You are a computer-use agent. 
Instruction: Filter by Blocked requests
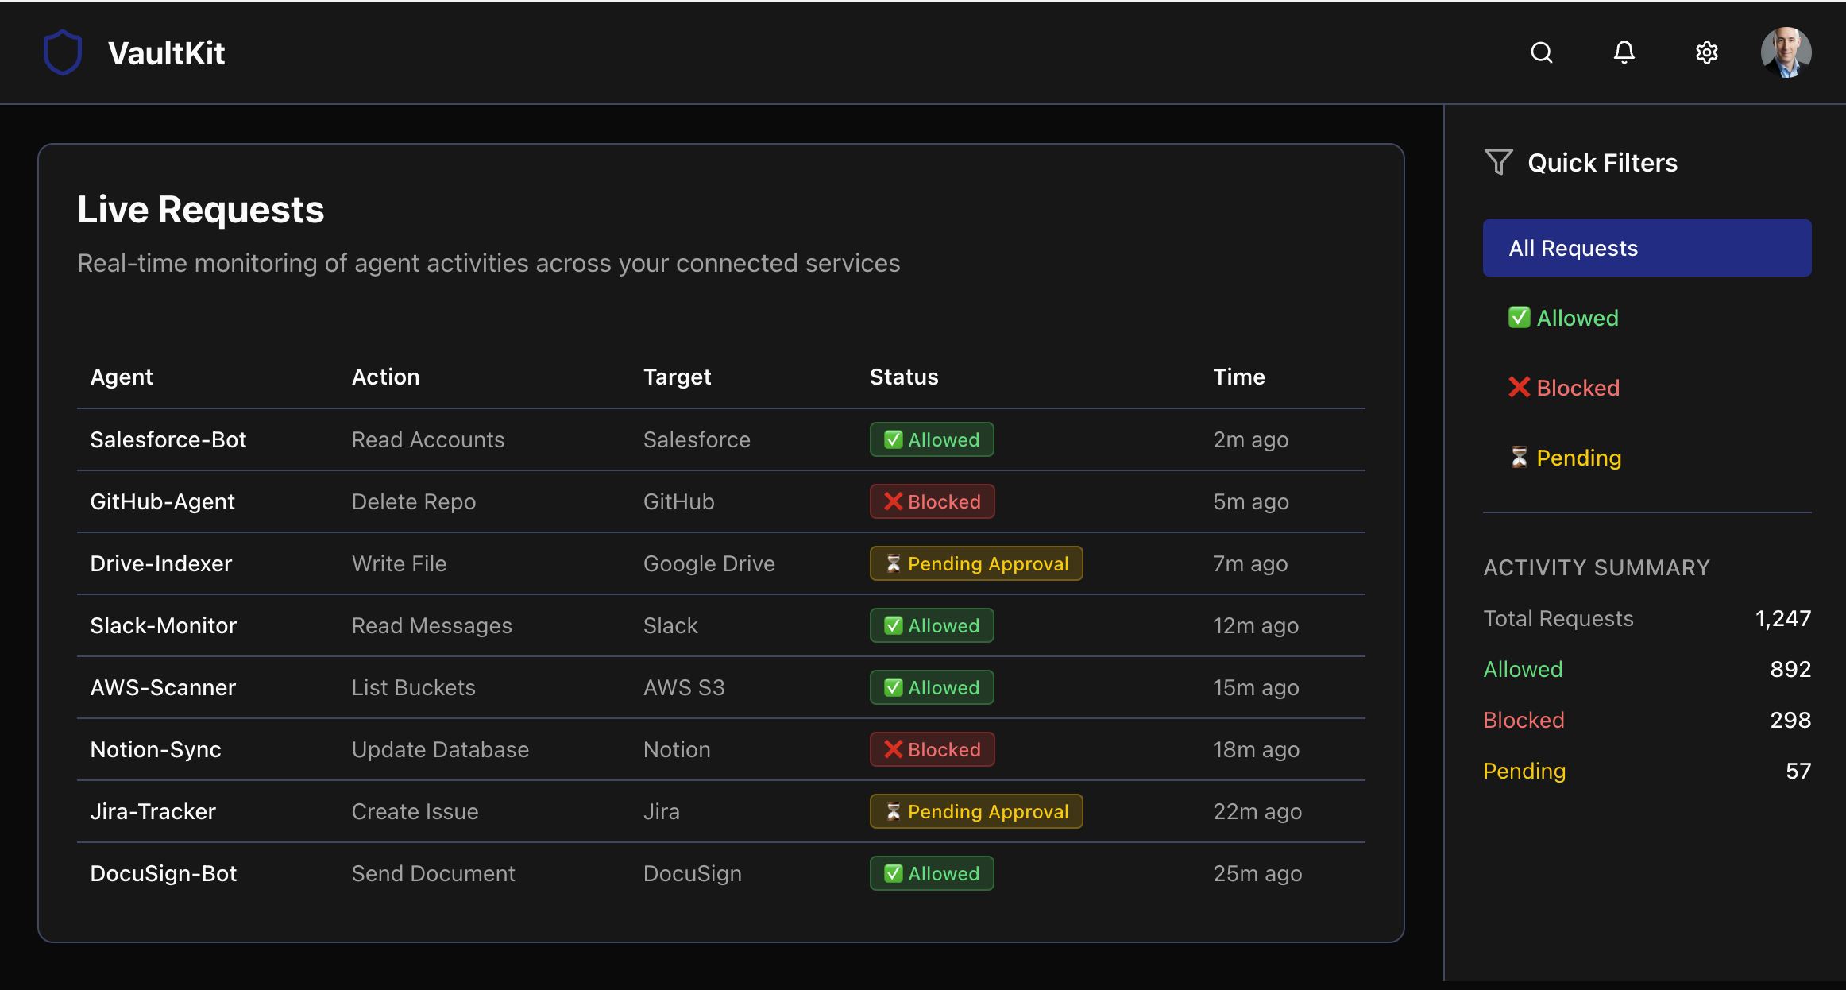click(1647, 388)
